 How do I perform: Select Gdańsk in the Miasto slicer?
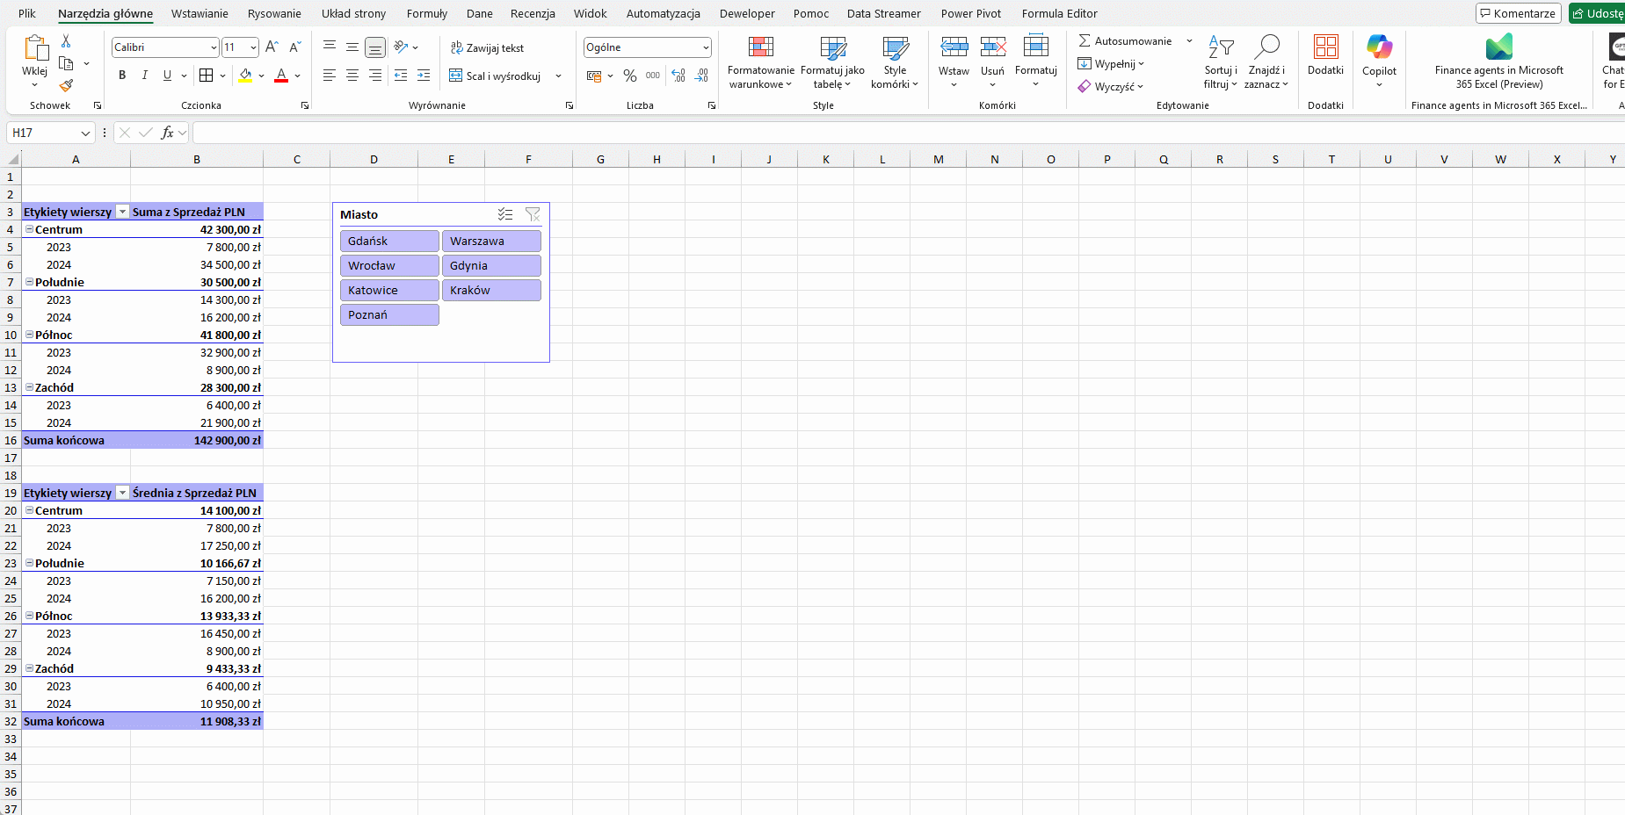coord(389,241)
